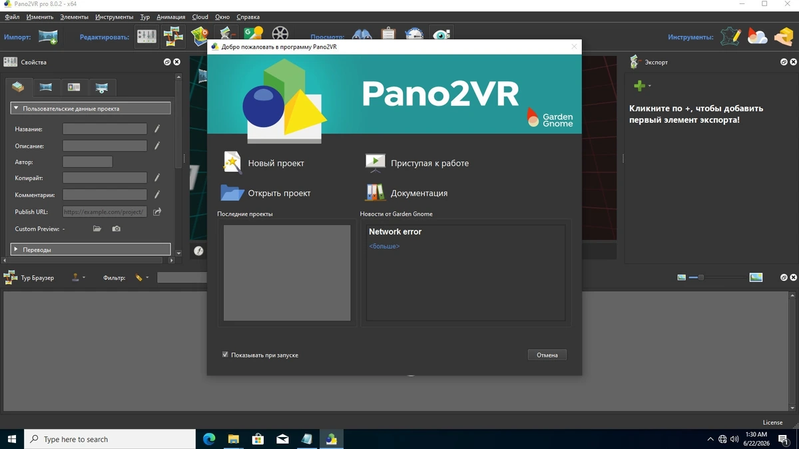Click the share icon beside Publish URL
The image size is (799, 449).
tap(157, 212)
